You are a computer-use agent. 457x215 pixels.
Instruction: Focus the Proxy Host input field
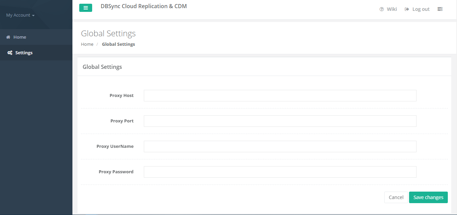[x=280, y=96]
